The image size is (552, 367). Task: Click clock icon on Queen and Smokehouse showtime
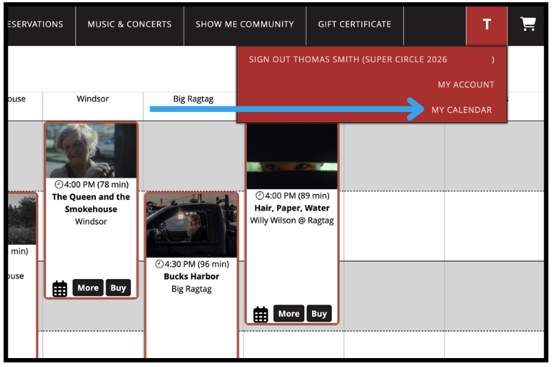click(59, 185)
